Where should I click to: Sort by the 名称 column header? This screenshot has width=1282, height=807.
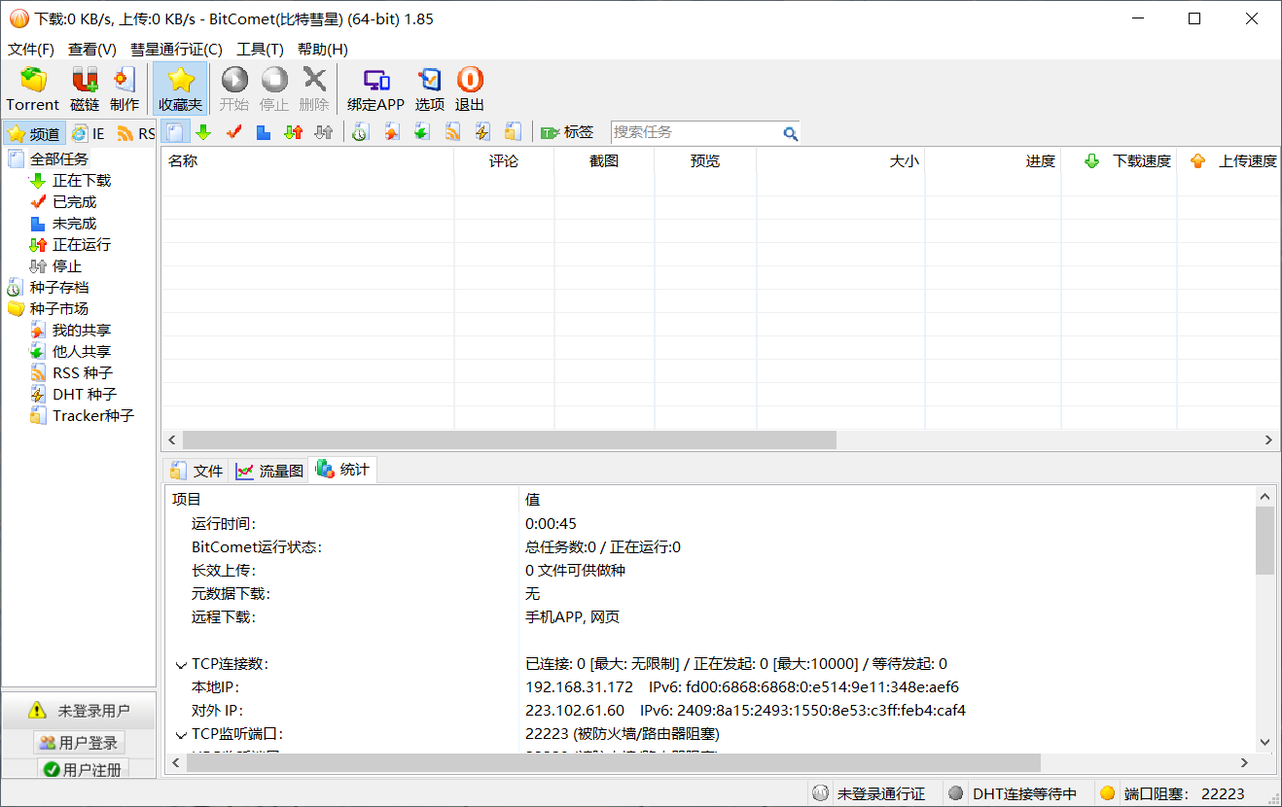click(x=307, y=161)
